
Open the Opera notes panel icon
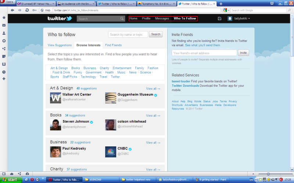[x=4, y=56]
